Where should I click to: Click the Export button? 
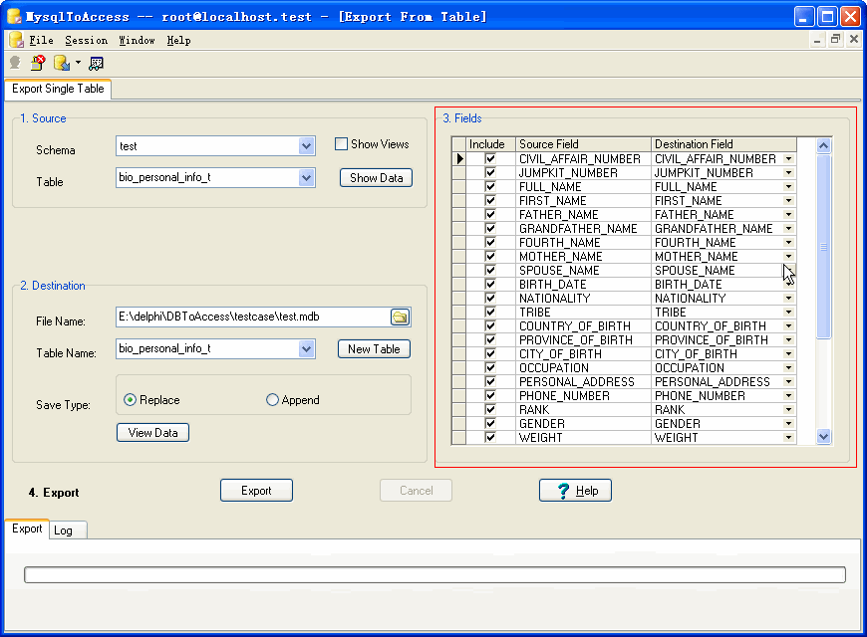click(x=256, y=491)
